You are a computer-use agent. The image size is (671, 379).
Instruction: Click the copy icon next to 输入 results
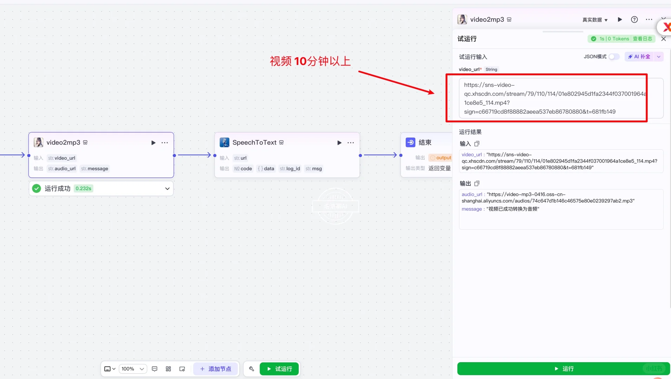(x=477, y=144)
